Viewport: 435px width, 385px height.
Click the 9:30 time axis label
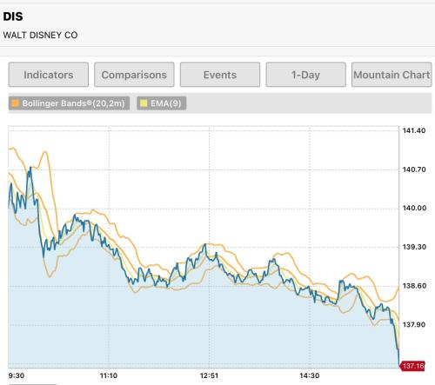pyautogui.click(x=17, y=375)
